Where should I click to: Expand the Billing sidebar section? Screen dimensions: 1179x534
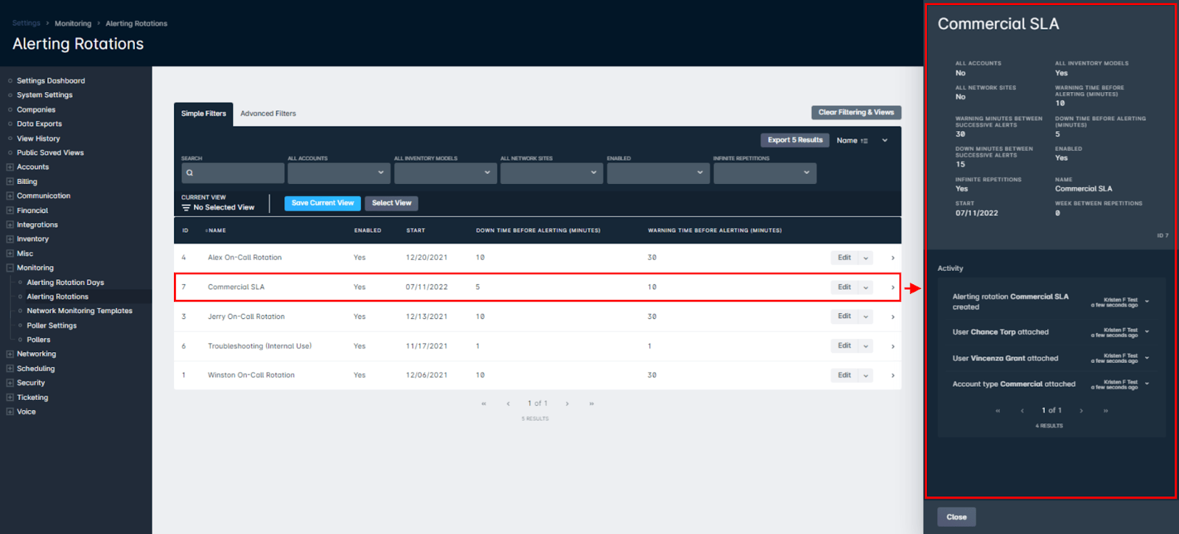click(x=10, y=181)
